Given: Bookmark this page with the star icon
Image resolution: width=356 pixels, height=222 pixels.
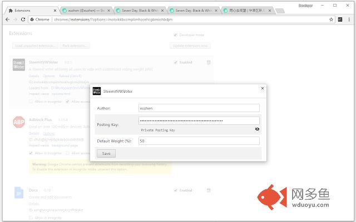Looking at the screenshot, I should (332, 19).
